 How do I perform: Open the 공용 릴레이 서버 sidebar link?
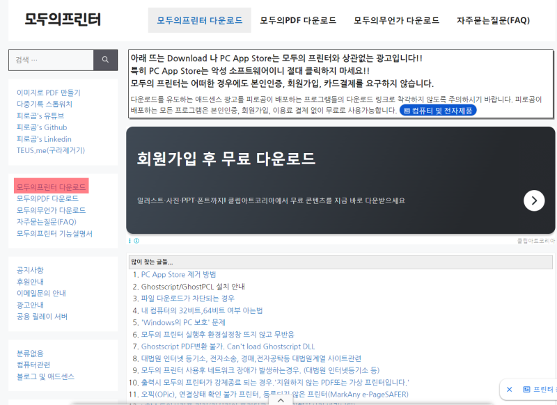(42, 316)
